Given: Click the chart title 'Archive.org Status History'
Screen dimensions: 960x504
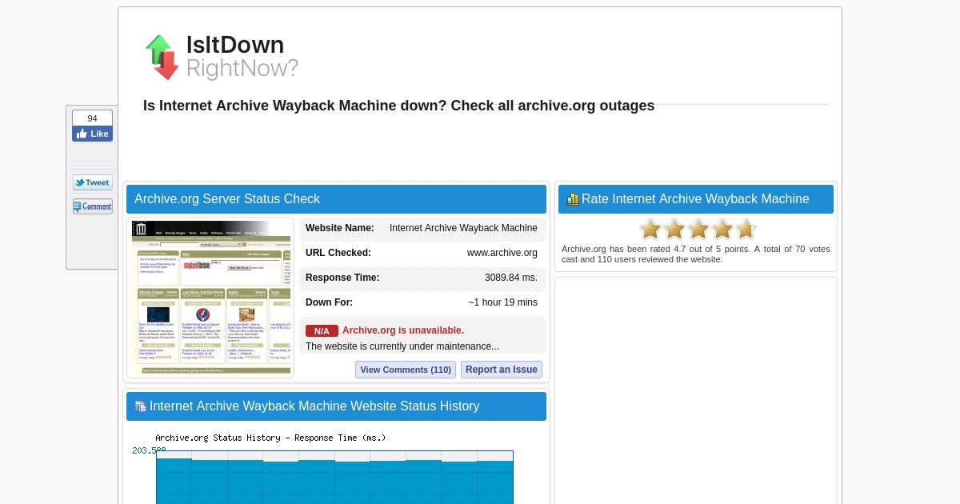Looking at the screenshot, I should coord(270,438).
